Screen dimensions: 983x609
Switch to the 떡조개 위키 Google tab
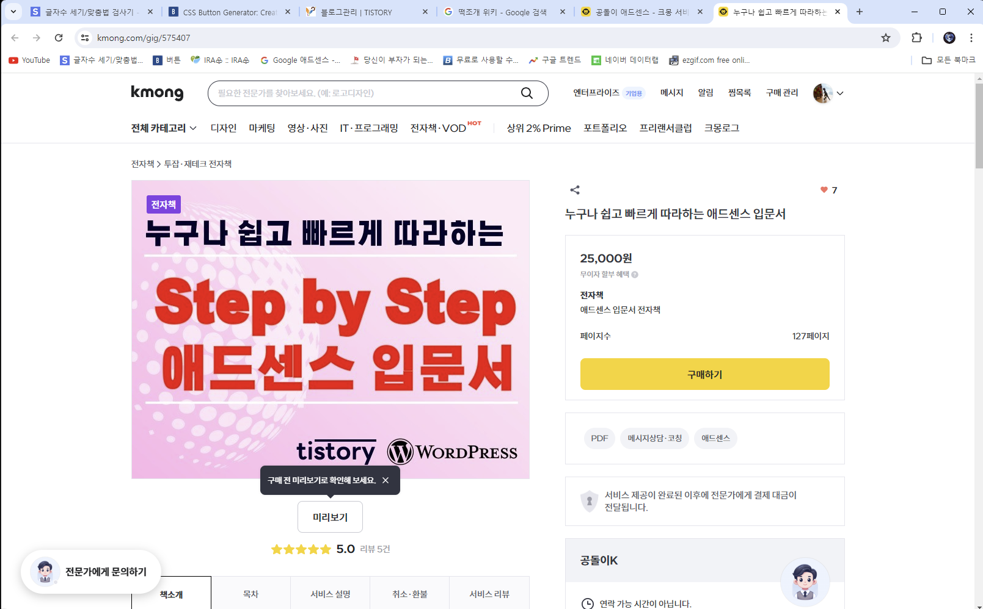pos(505,12)
